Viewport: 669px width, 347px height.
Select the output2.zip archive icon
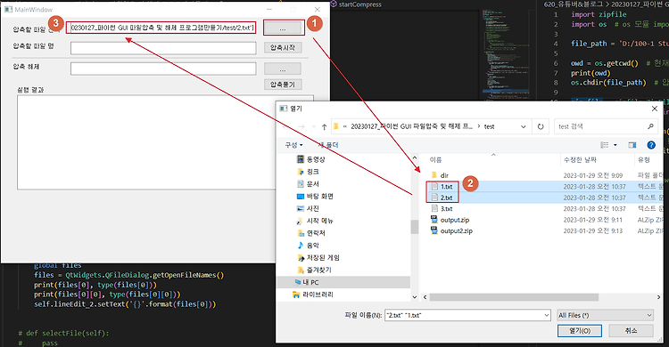[434, 230]
